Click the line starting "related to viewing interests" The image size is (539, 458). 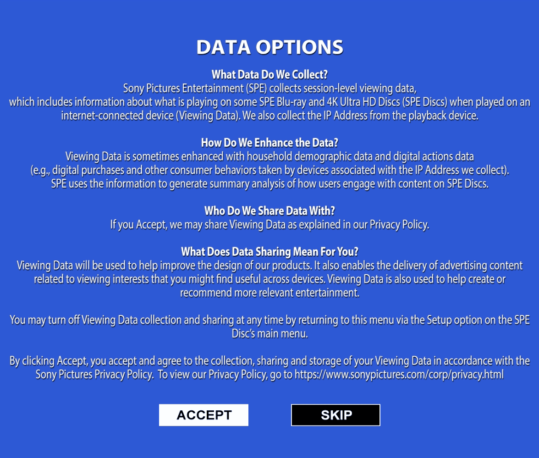click(269, 279)
